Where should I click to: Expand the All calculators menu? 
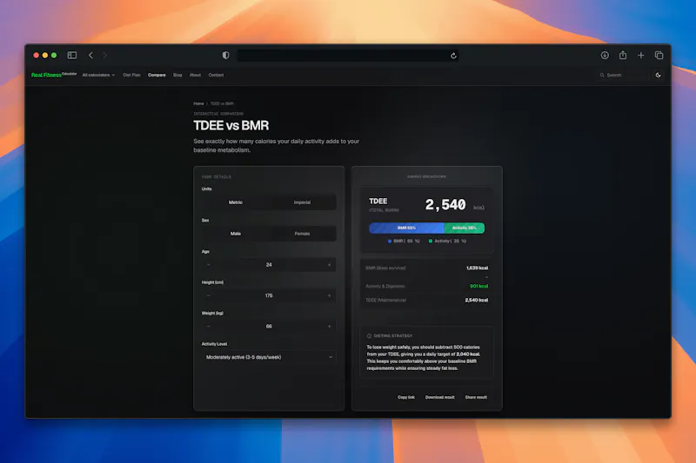98,75
